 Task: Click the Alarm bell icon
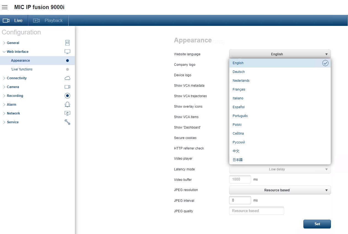click(67, 104)
